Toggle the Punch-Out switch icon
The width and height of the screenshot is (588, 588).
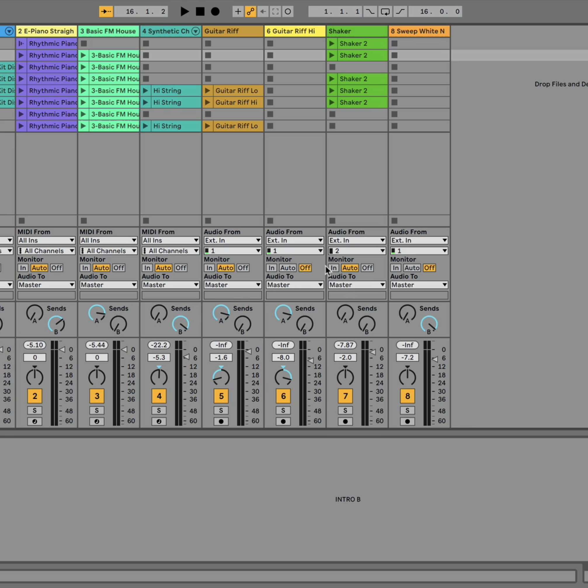[x=400, y=12]
